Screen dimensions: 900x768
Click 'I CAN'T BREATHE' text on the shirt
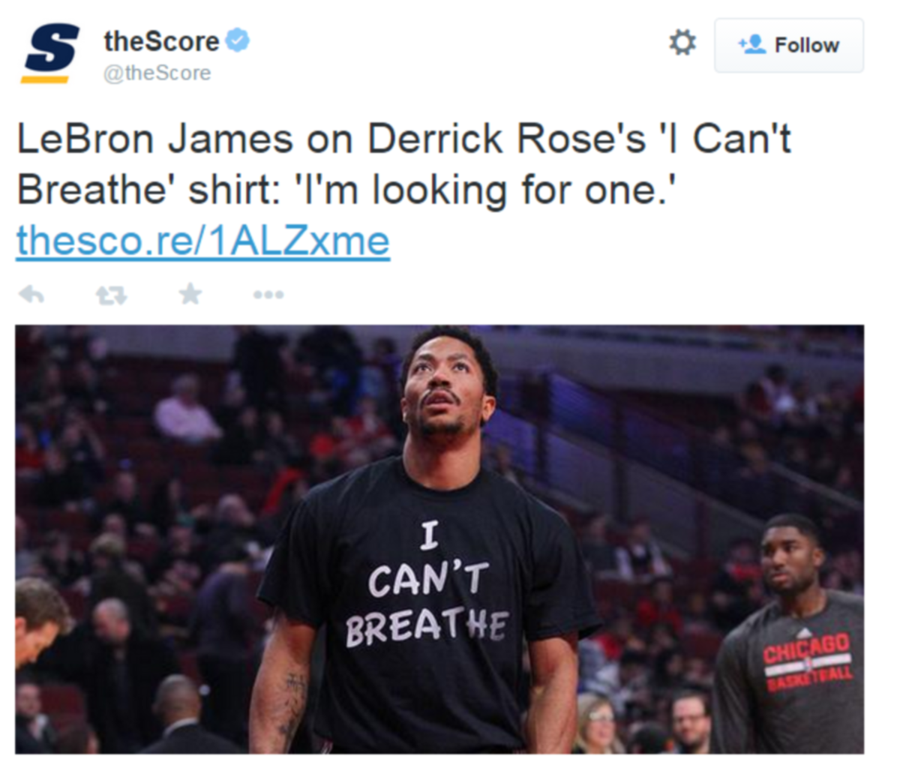pos(427,585)
